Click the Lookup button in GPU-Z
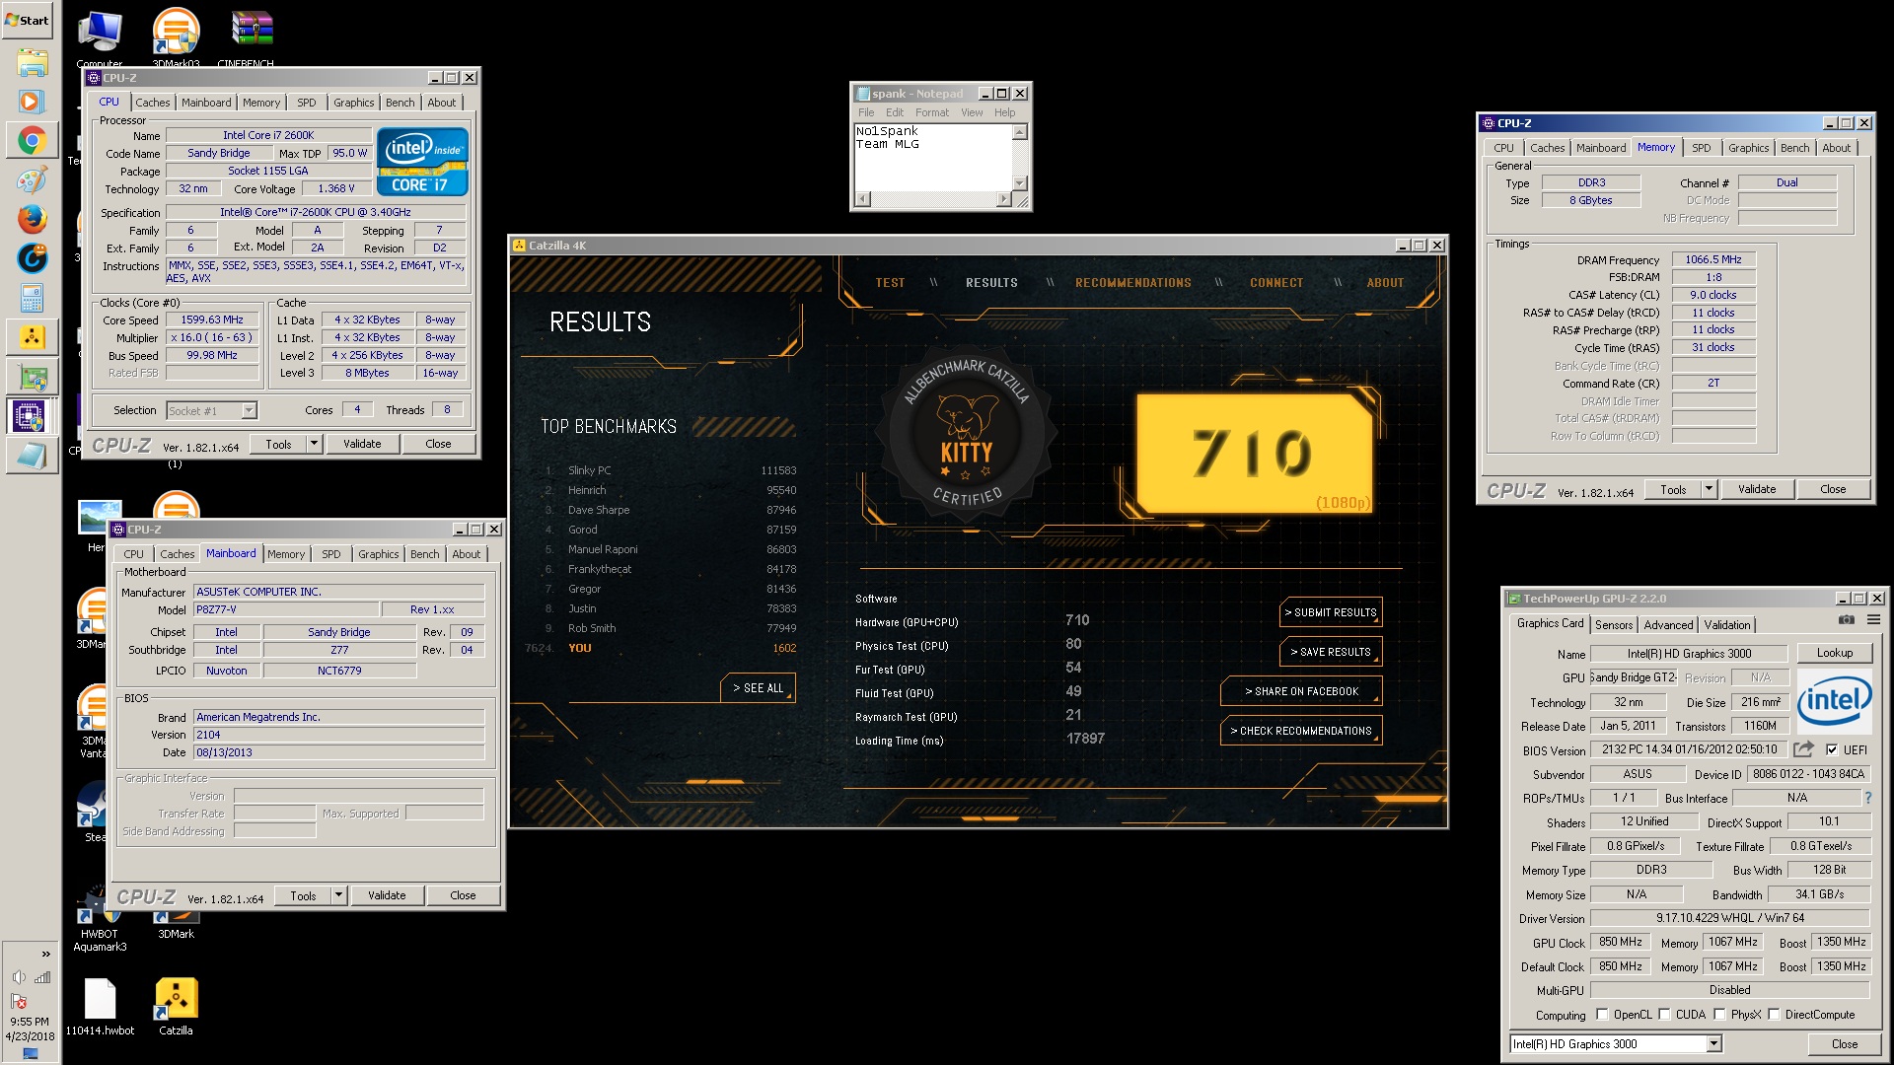This screenshot has width=1894, height=1065. 1834,653
